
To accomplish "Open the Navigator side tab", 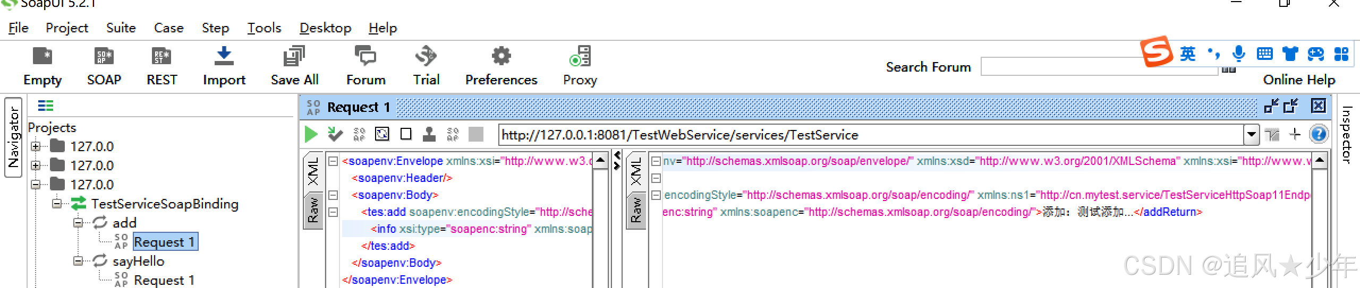I will [x=13, y=137].
